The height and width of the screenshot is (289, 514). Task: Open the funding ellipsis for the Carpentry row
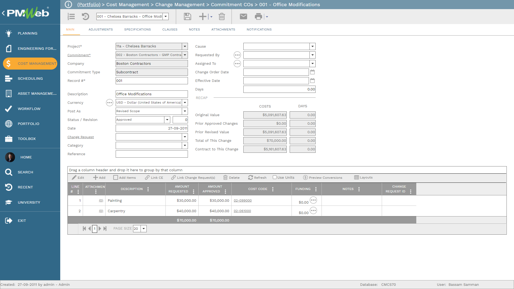(313, 211)
